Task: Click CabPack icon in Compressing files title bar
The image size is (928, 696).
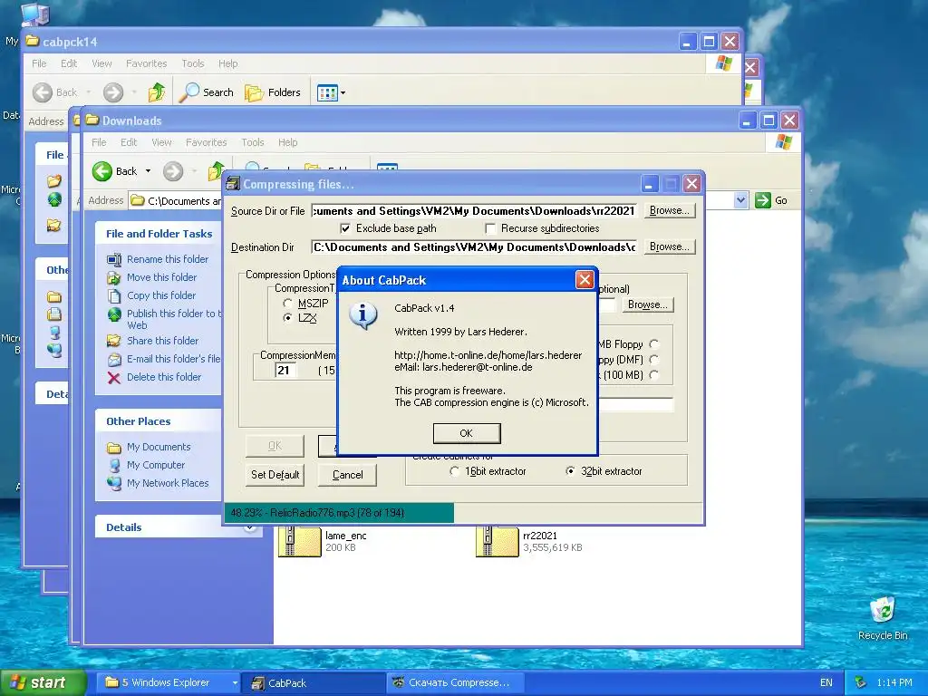Action: point(234,184)
